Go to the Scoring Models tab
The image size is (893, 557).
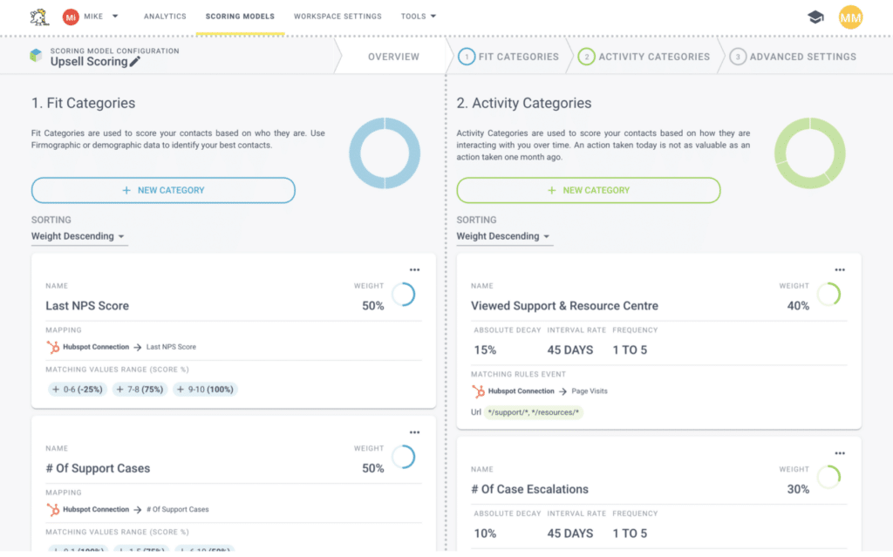(240, 17)
